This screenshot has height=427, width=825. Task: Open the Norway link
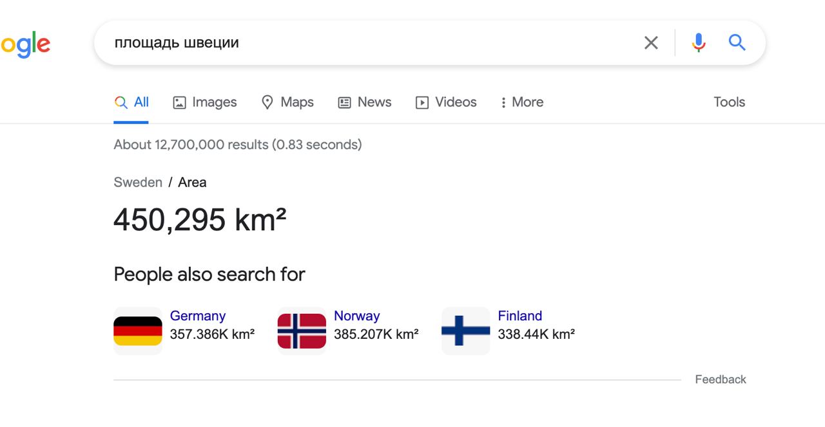click(x=356, y=316)
